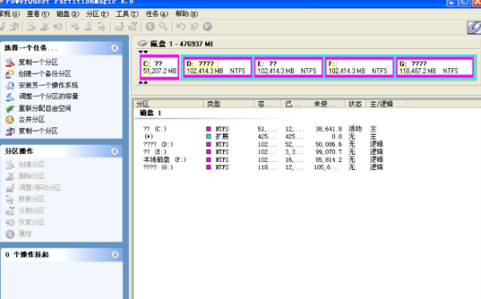The image size is (481, 299).
Task: Click the undo curved arrow toolbar icon
Action: click(181, 26)
